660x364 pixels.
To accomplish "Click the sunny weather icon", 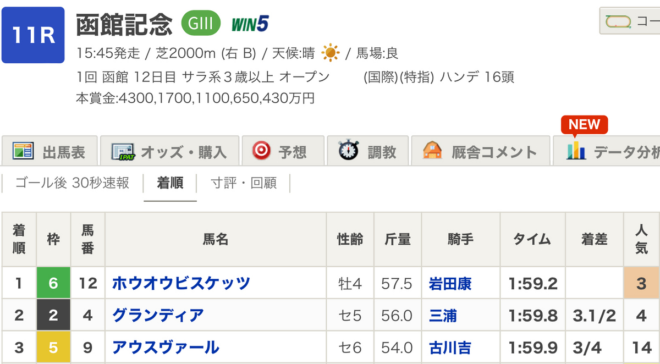I will [331, 53].
